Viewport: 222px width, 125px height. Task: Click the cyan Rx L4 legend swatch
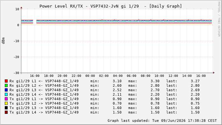(6, 94)
